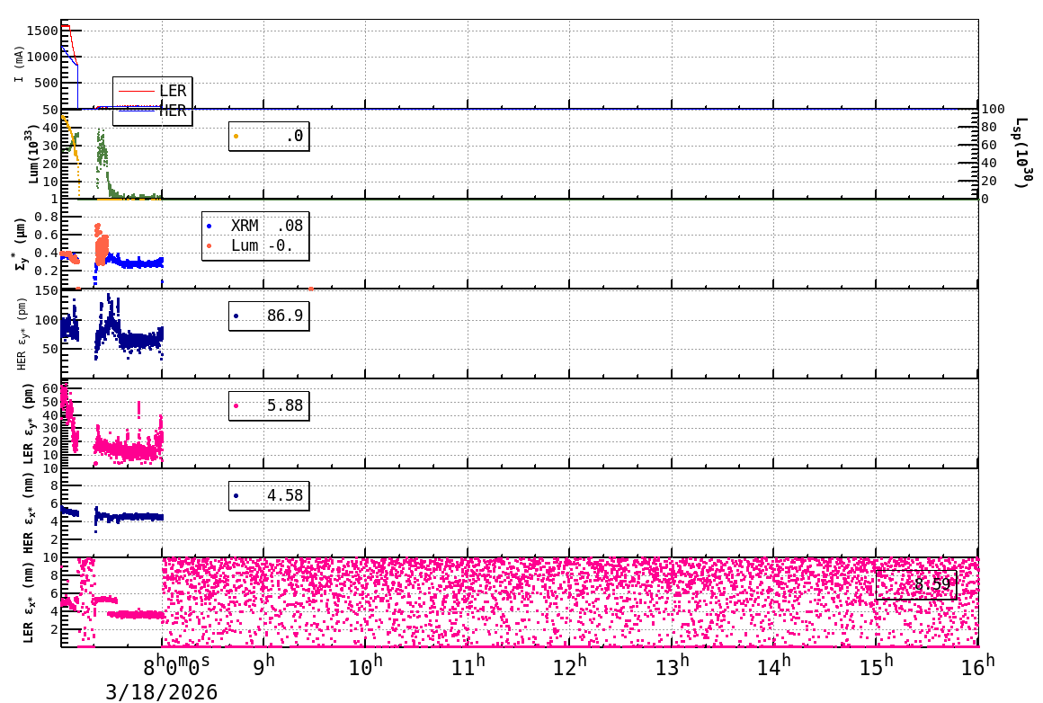The image size is (1043, 703).
Task: Select the 8.59 value in LER εx* panel
Action: click(x=932, y=584)
